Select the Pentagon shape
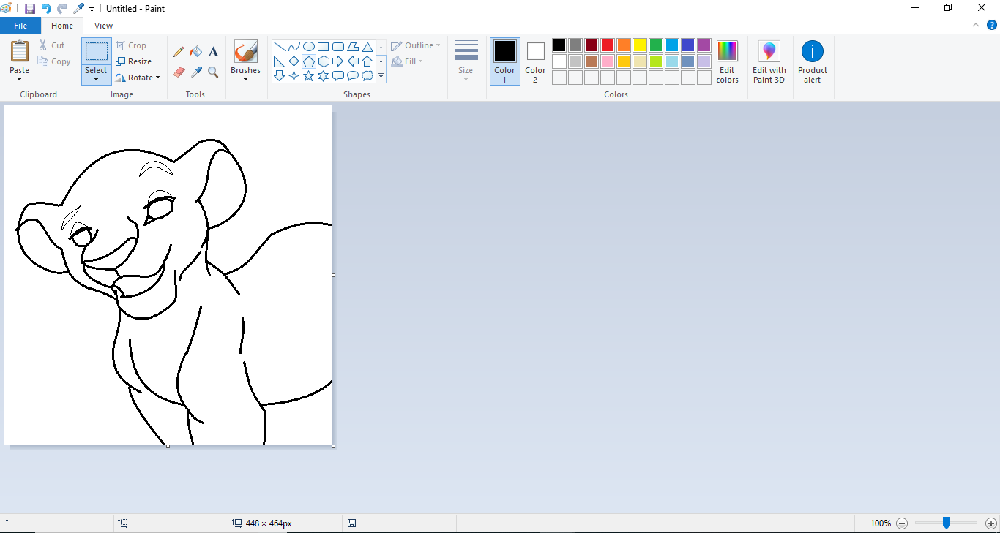This screenshot has height=533, width=1000. click(x=308, y=61)
